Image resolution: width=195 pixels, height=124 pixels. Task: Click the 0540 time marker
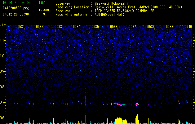pos(188,27)
